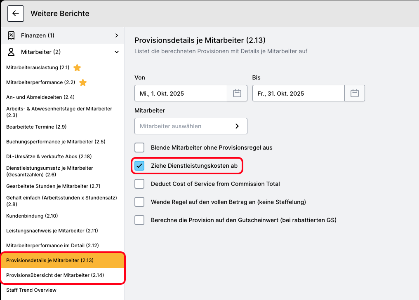Image resolution: width=419 pixels, height=300 pixels.
Task: Open the calendar picker for Von date
Action: [x=237, y=93]
